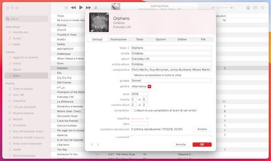Go to previous song arrow
The width and height of the screenshot is (271, 161).
point(92,145)
